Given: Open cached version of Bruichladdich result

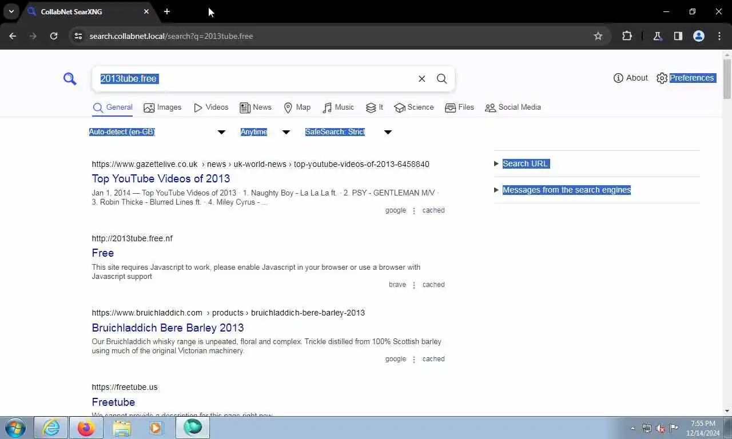Looking at the screenshot, I should (433, 359).
